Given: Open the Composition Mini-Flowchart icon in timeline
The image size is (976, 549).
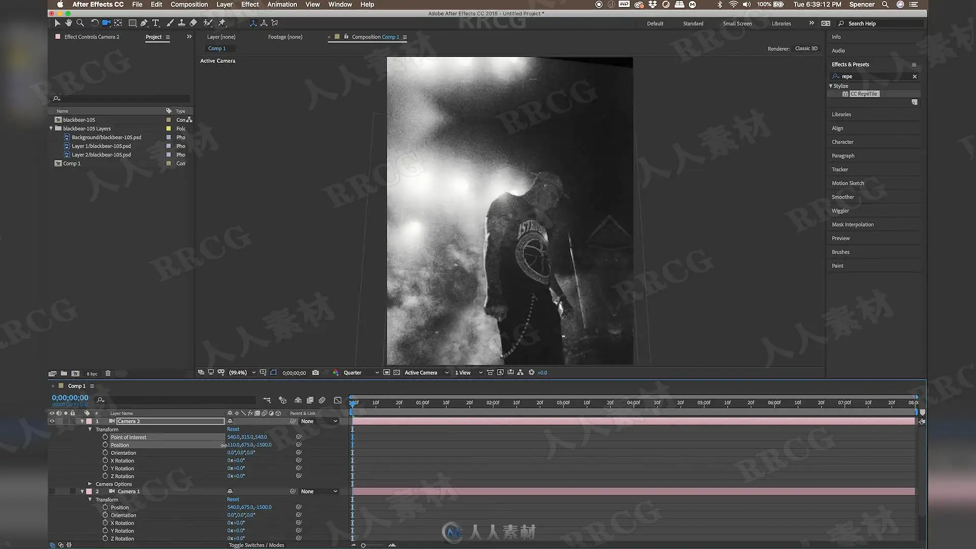Looking at the screenshot, I should click(x=267, y=400).
